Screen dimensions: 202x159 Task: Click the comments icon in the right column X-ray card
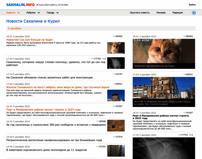pos(190,135)
